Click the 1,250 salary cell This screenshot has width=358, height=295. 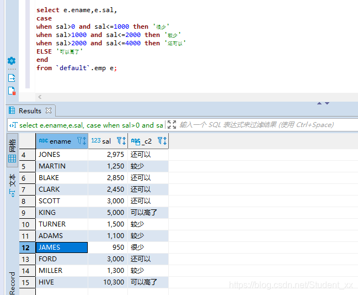[108, 166]
